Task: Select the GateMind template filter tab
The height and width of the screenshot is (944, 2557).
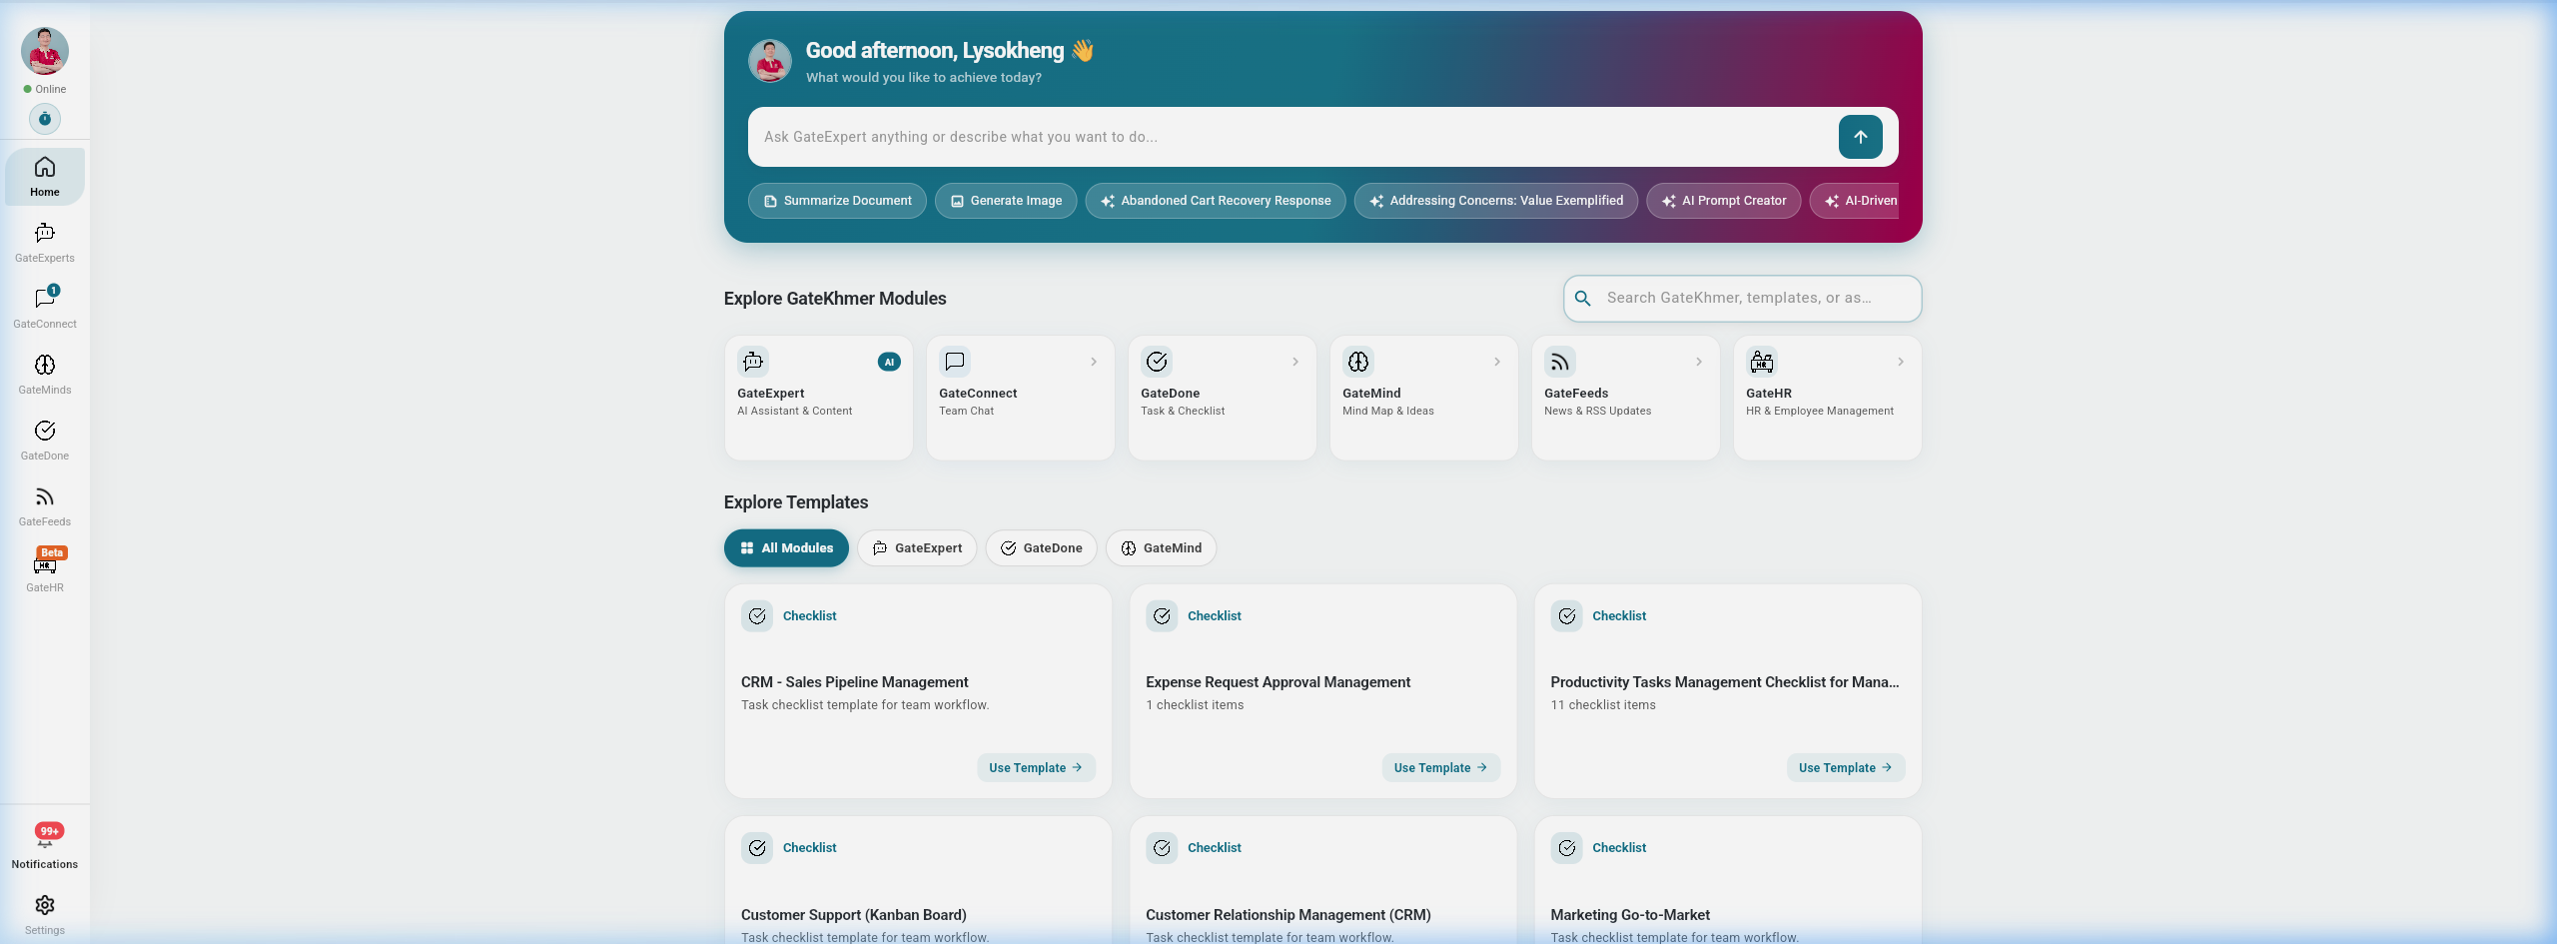Action: coord(1161,548)
